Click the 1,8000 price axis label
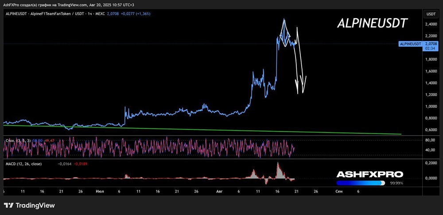443x215 pixels. [x=431, y=59]
